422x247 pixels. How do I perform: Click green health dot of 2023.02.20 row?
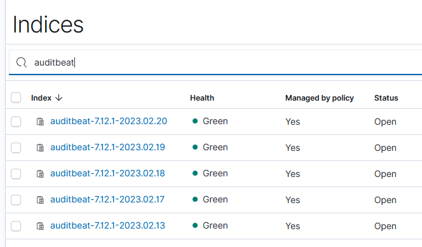click(195, 121)
